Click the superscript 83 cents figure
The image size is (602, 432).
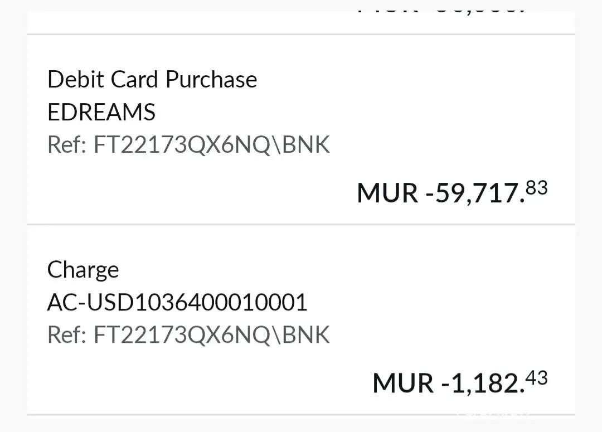pos(537,188)
